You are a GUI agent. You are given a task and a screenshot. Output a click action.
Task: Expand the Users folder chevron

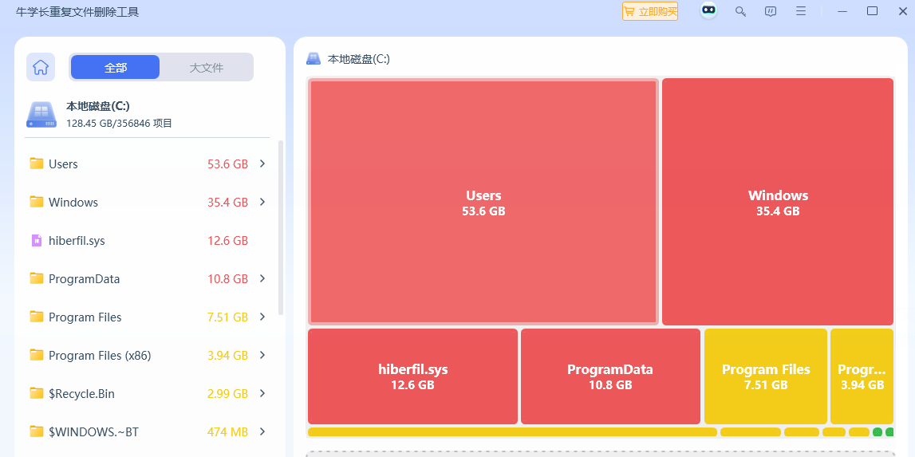click(262, 163)
